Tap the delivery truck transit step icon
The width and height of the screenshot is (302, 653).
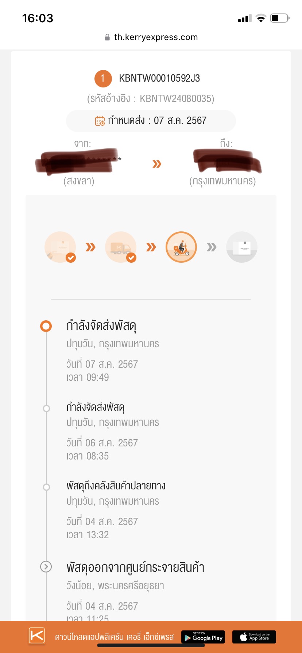coord(121,247)
